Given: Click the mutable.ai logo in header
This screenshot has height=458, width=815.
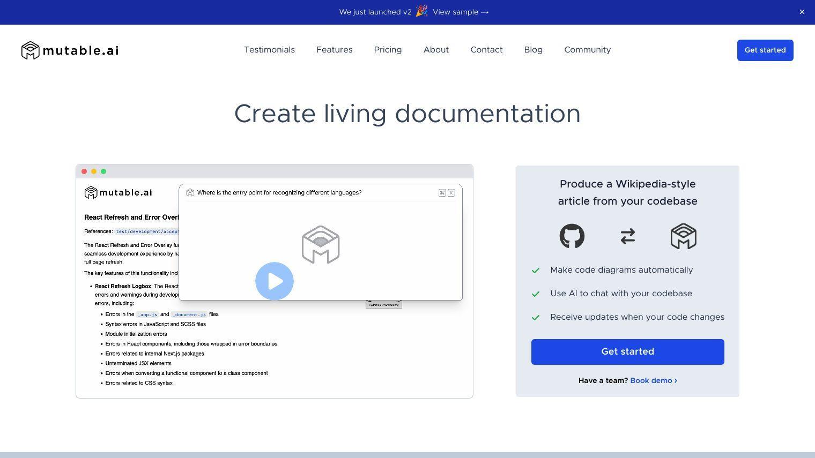Looking at the screenshot, I should pyautogui.click(x=70, y=50).
